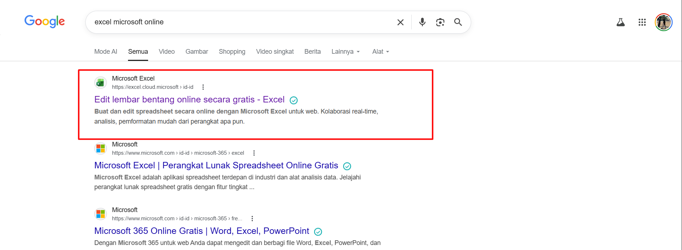Click the Excel favicon of first result
The height and width of the screenshot is (250, 682).
[x=100, y=83]
